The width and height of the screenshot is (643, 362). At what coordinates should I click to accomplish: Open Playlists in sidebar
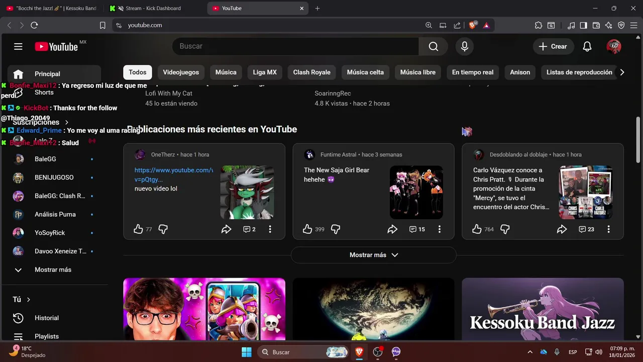54,336
